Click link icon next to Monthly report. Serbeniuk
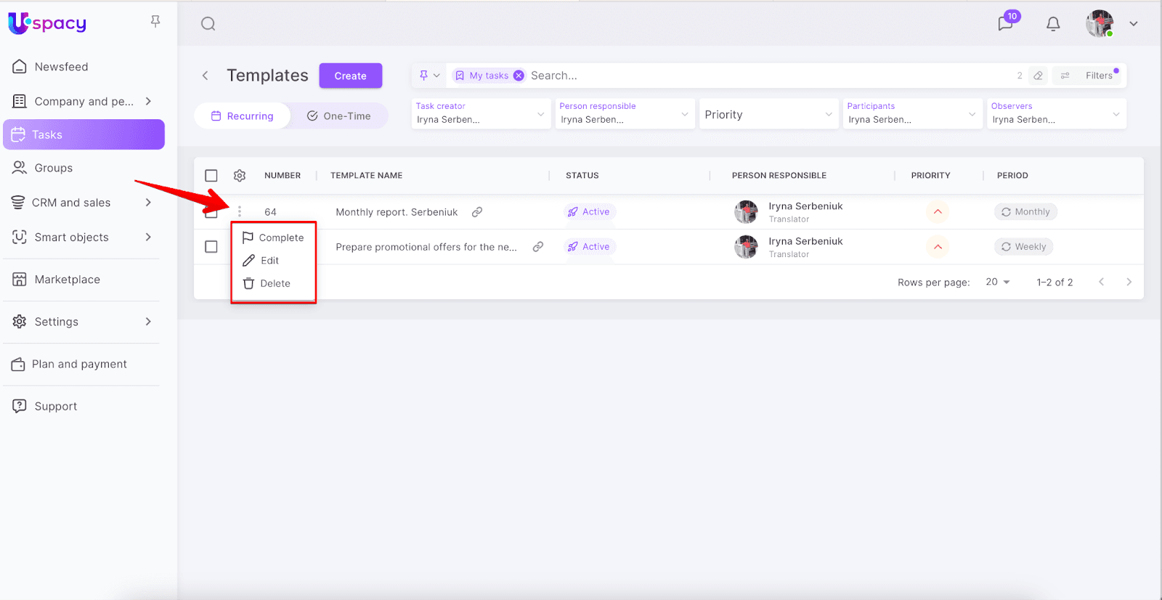 (x=477, y=212)
